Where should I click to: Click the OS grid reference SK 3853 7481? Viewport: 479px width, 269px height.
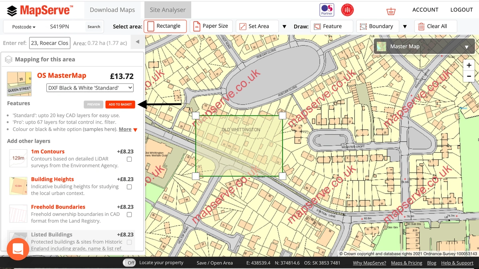(322, 263)
